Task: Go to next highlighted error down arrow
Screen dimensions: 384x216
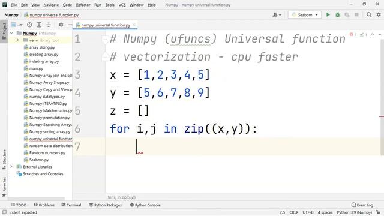Action: click(380, 35)
